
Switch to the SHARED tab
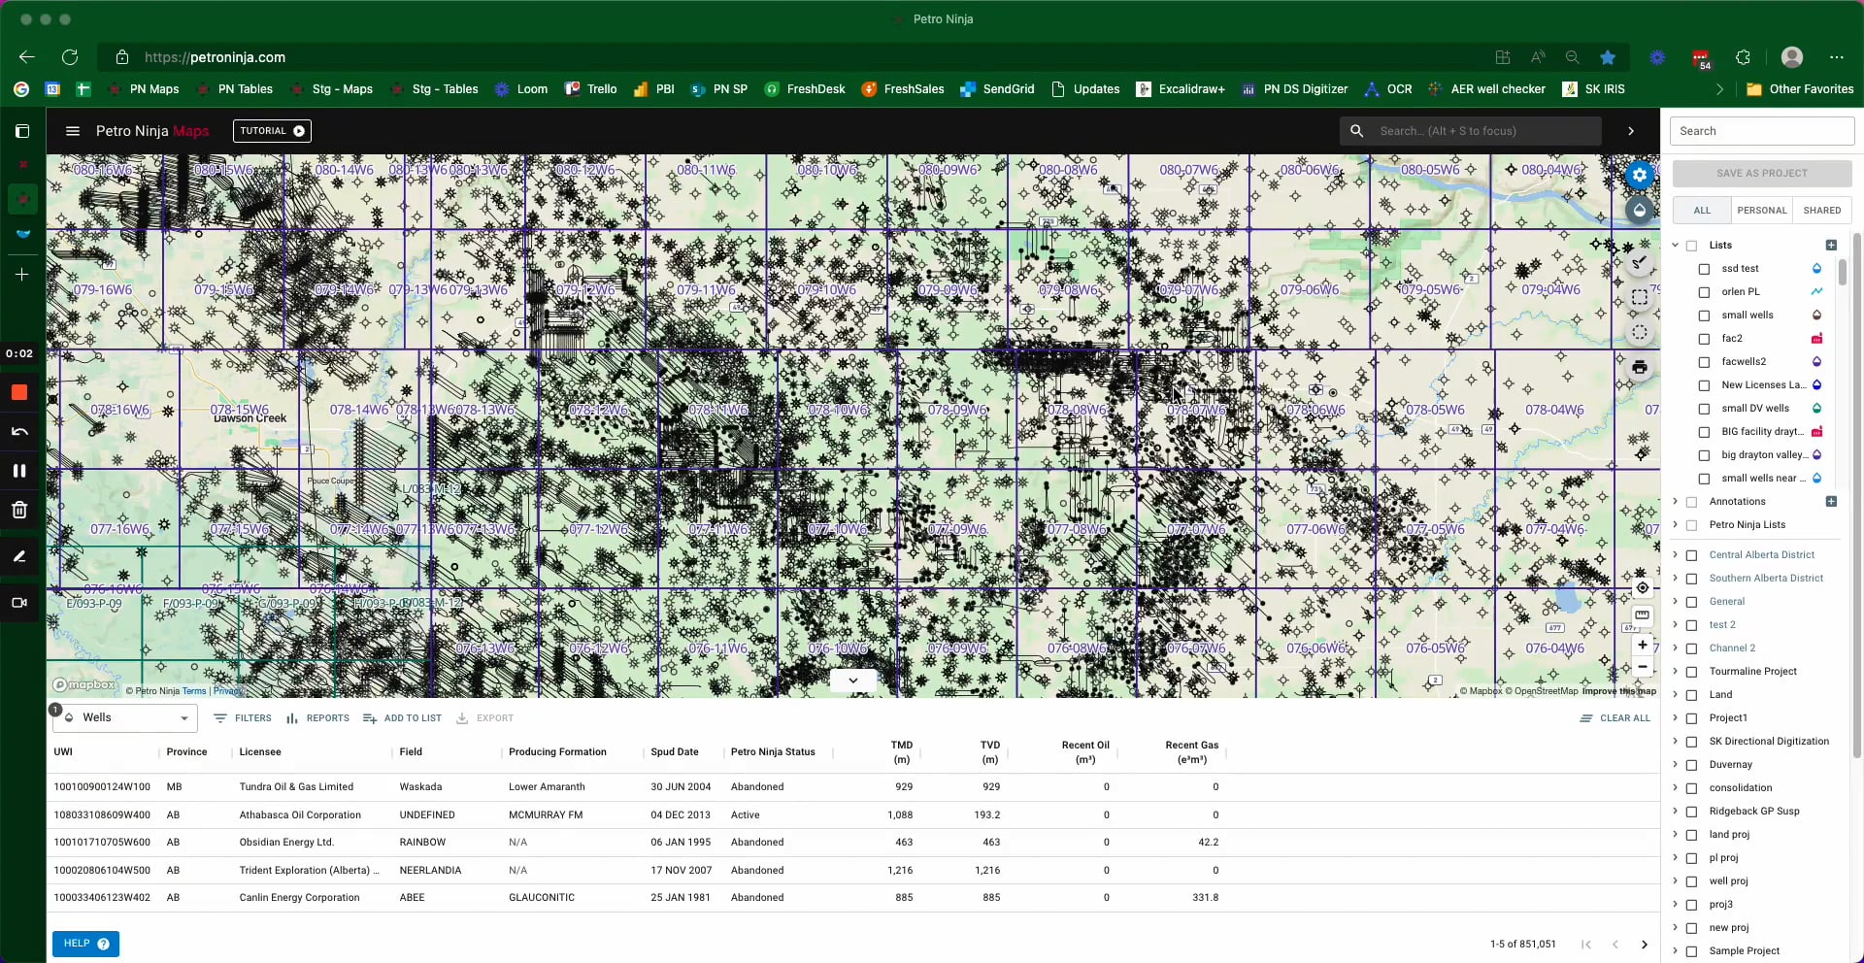[1821, 211]
